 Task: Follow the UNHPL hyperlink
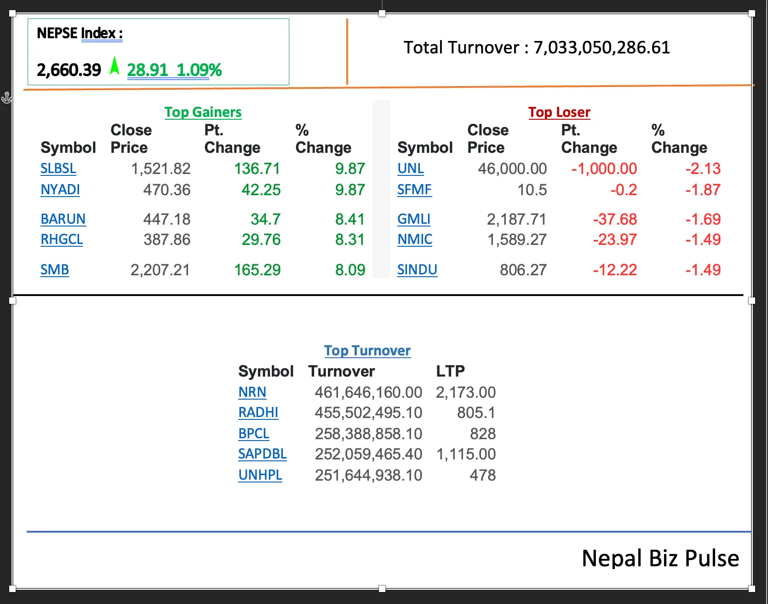click(x=260, y=475)
